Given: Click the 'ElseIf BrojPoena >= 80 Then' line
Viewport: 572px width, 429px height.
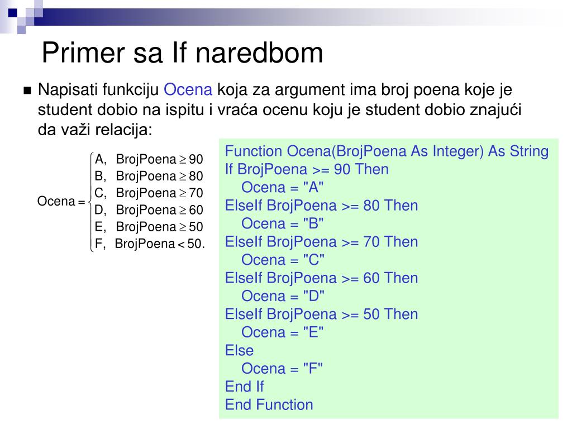Looking at the screenshot, I should click(x=321, y=206).
